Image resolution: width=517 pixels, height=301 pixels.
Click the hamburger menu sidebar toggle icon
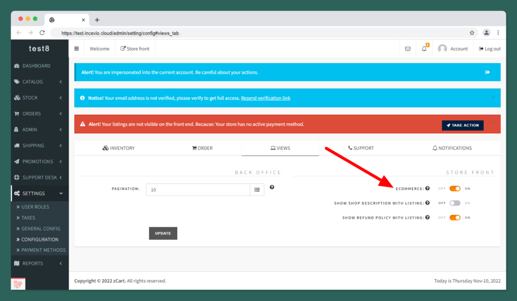(x=77, y=49)
